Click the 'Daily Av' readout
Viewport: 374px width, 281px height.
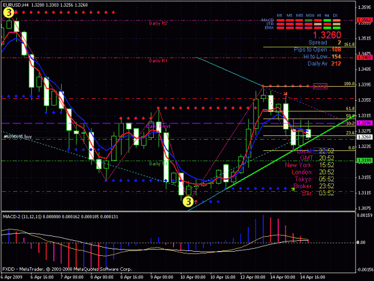point(324,64)
